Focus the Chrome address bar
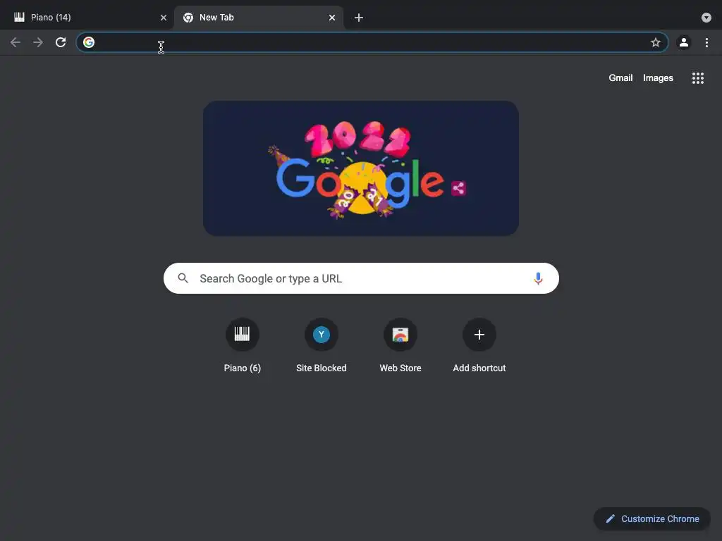The image size is (722, 541). click(372, 42)
